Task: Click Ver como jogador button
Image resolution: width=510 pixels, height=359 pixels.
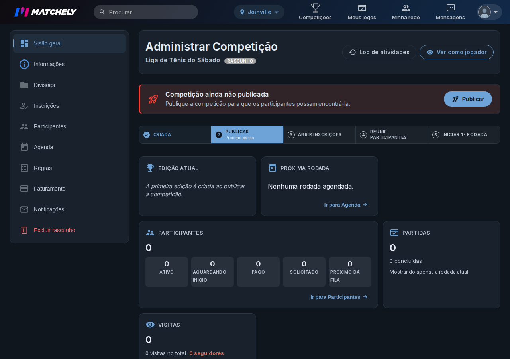Action: [457, 52]
